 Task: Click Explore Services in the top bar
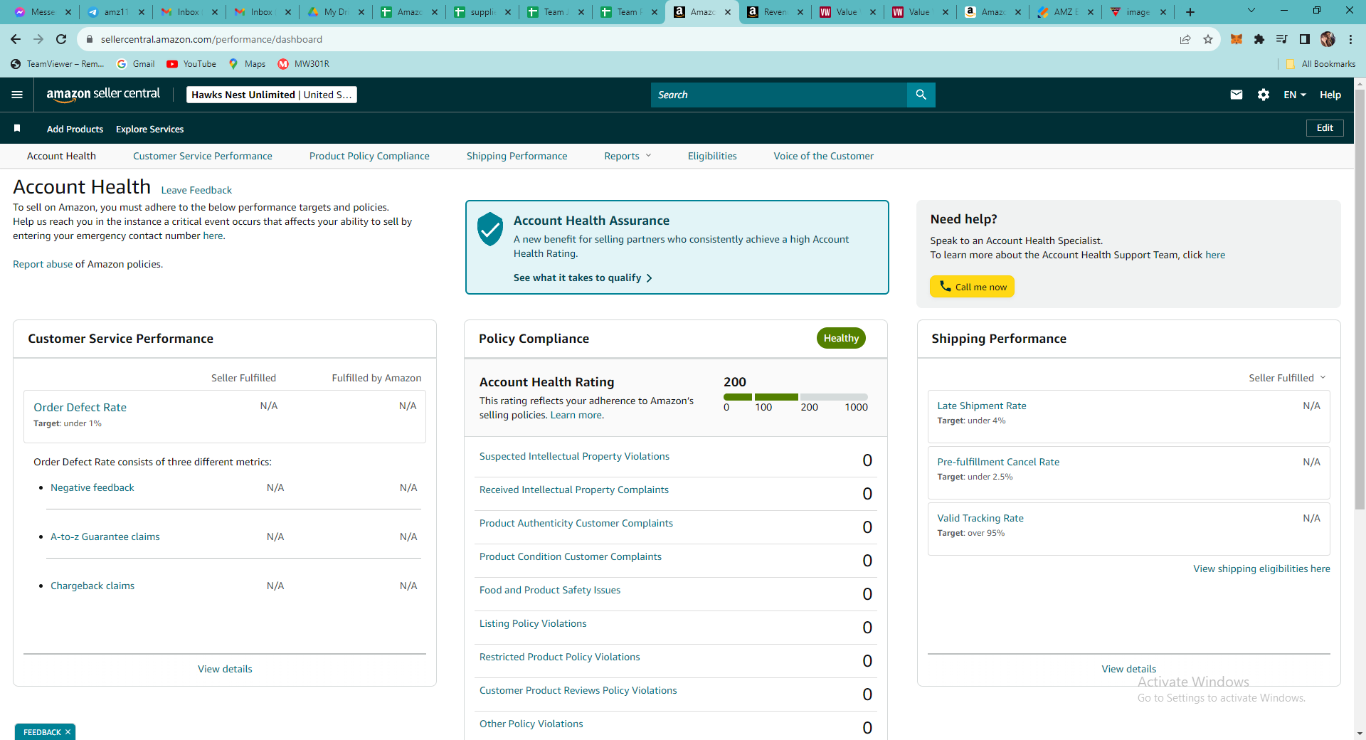tap(150, 129)
